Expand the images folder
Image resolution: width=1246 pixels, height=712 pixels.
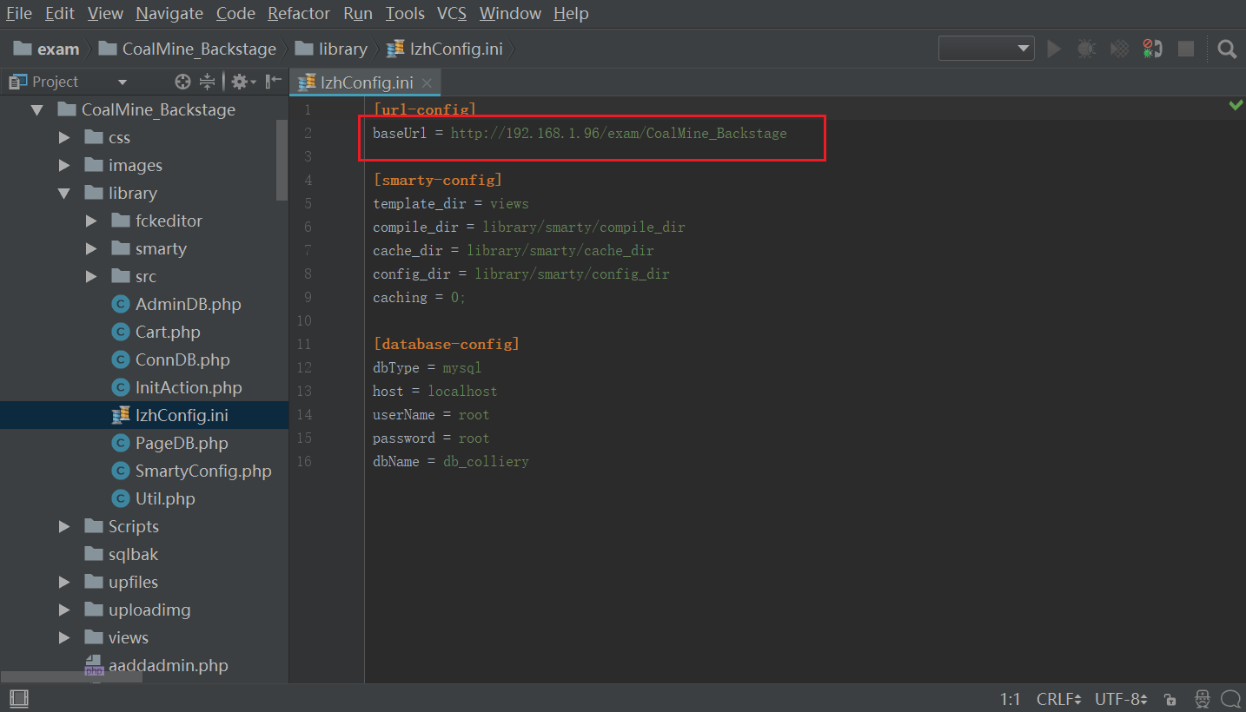pyautogui.click(x=64, y=166)
